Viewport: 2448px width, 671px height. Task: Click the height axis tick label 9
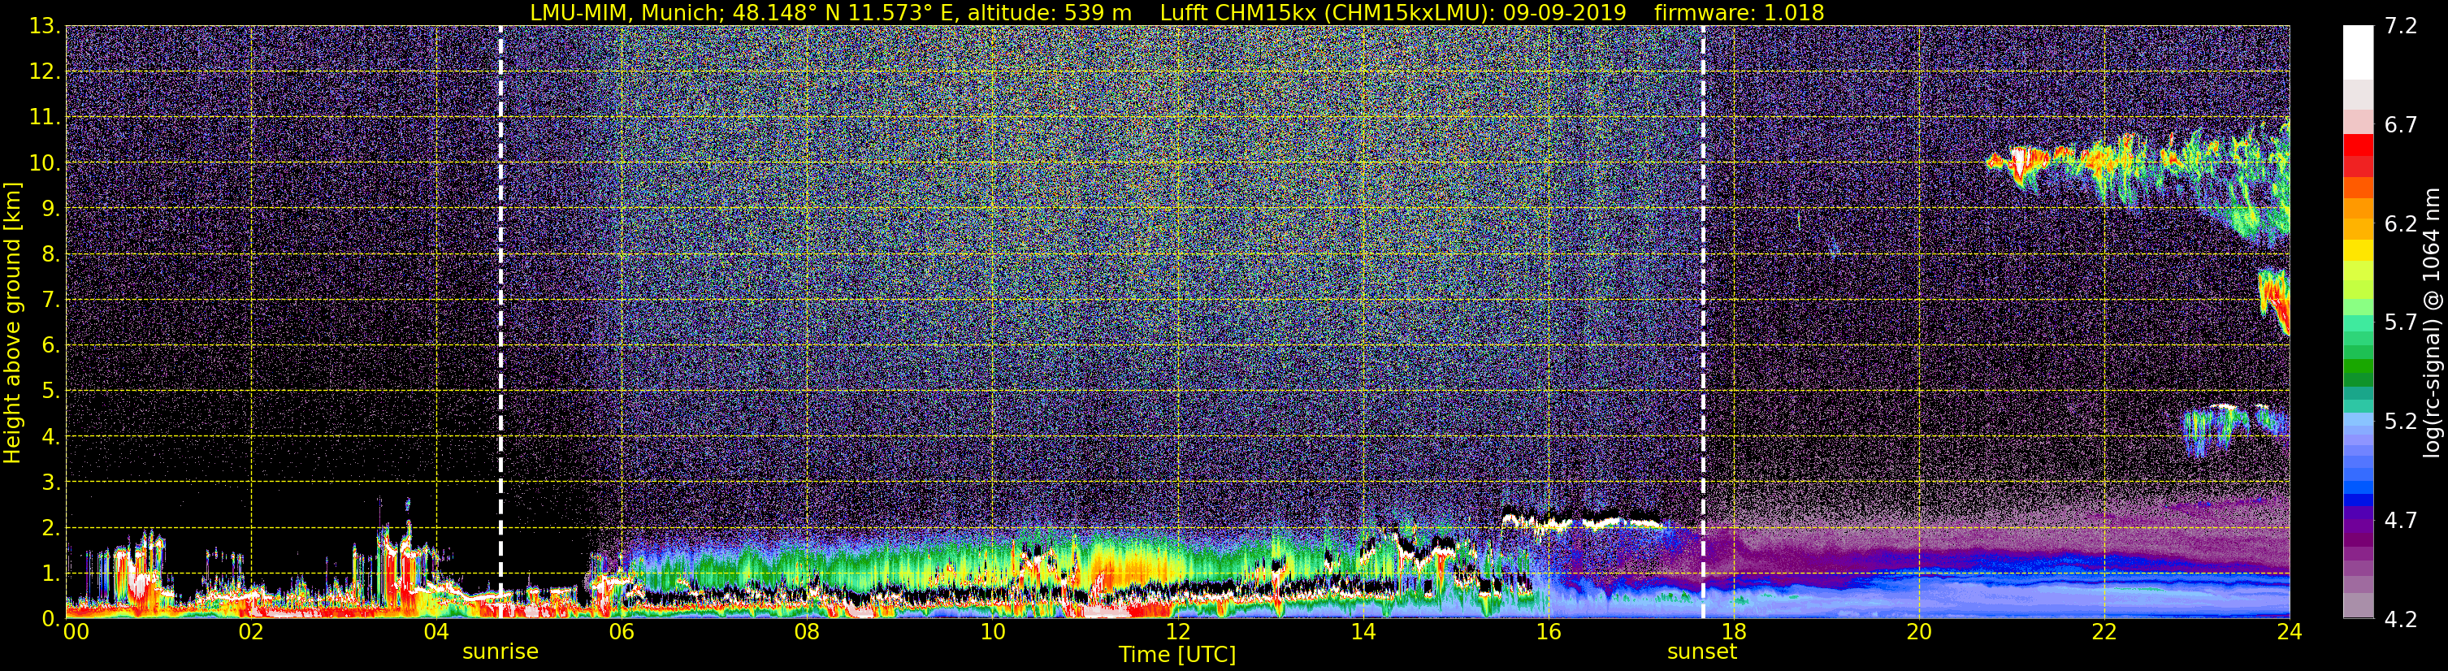(50, 209)
